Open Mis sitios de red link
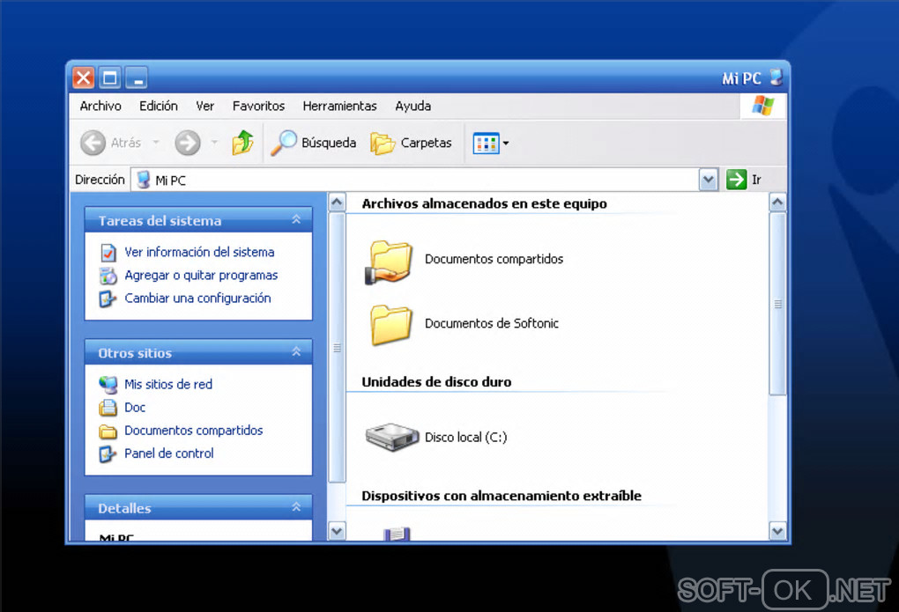 (168, 384)
